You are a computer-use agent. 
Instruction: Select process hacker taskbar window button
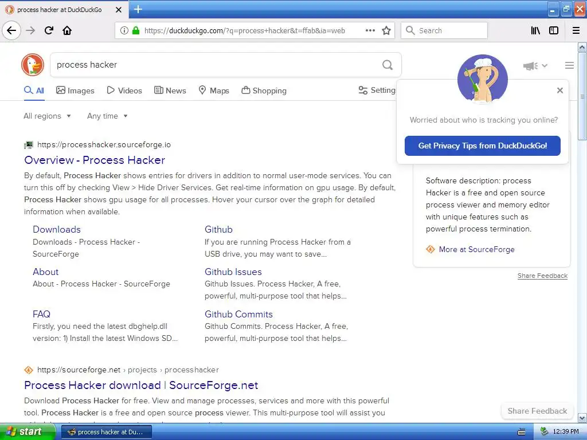click(x=106, y=432)
